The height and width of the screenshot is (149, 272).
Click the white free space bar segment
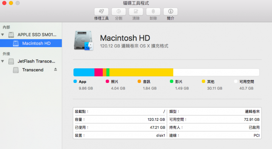point(216,72)
